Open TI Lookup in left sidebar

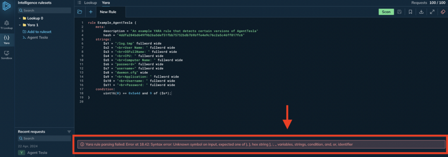6,24
